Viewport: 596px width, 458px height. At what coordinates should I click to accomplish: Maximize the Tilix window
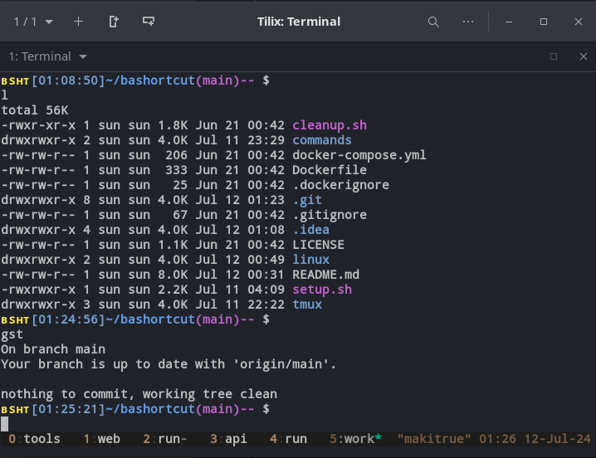click(544, 22)
